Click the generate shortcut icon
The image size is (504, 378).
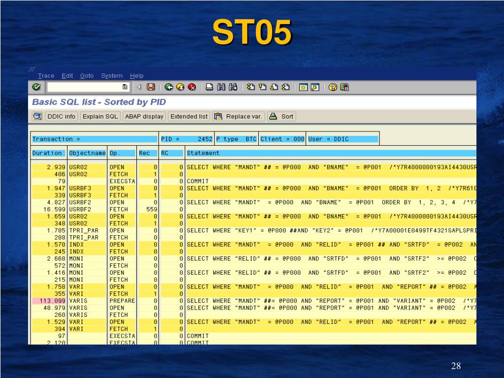(315, 87)
